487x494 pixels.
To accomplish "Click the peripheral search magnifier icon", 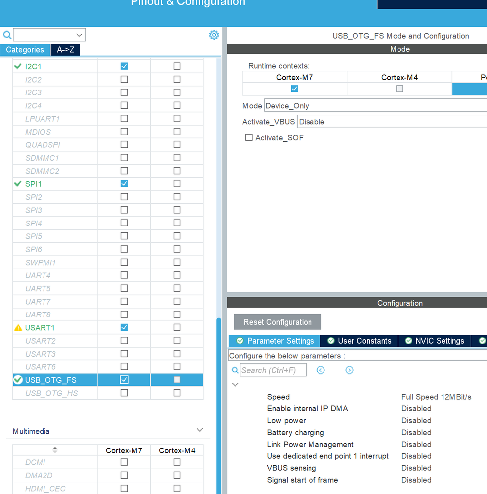I will click(x=7, y=35).
